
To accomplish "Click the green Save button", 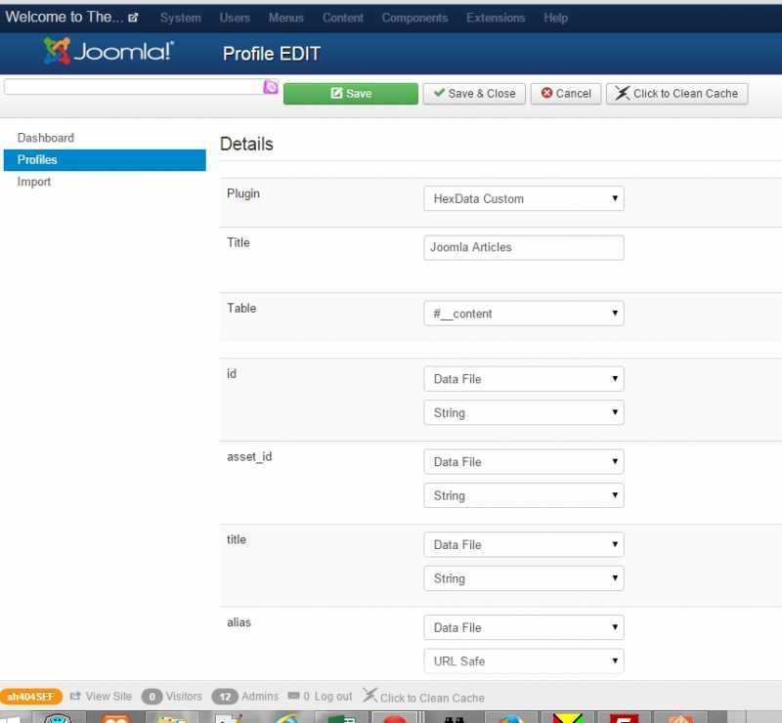I will [x=351, y=94].
